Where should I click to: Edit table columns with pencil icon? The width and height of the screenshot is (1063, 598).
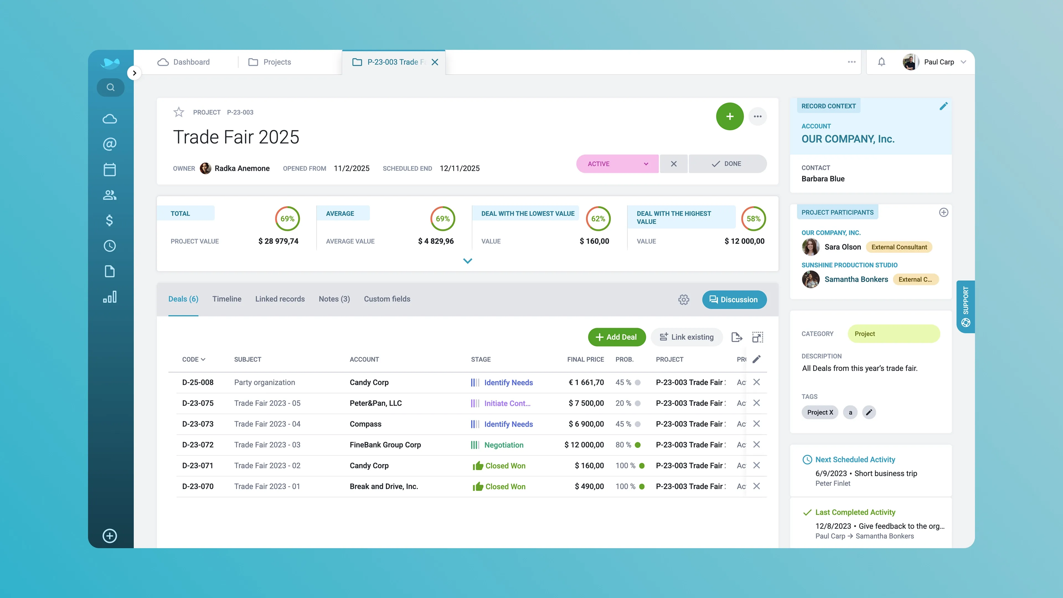pos(756,359)
